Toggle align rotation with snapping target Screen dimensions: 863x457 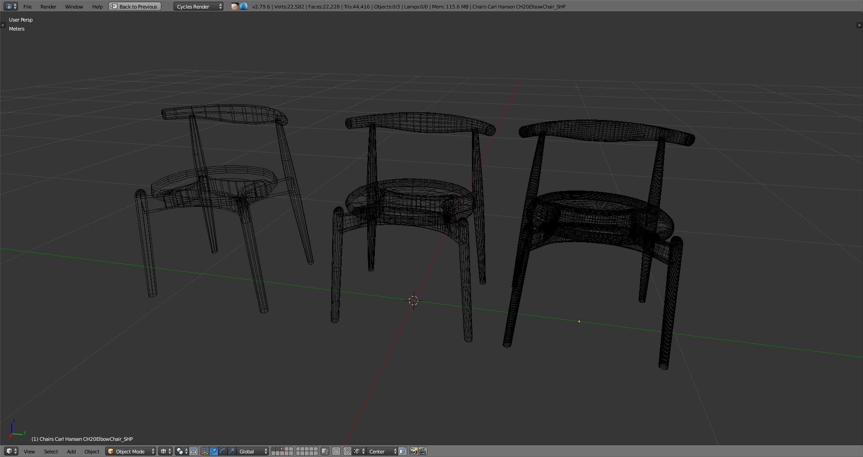tap(403, 451)
